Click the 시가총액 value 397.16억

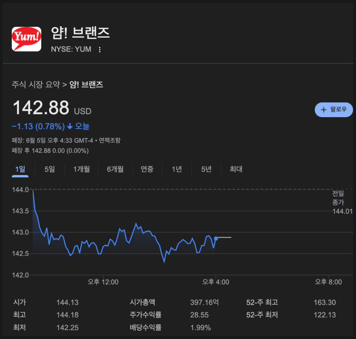tap(204, 303)
